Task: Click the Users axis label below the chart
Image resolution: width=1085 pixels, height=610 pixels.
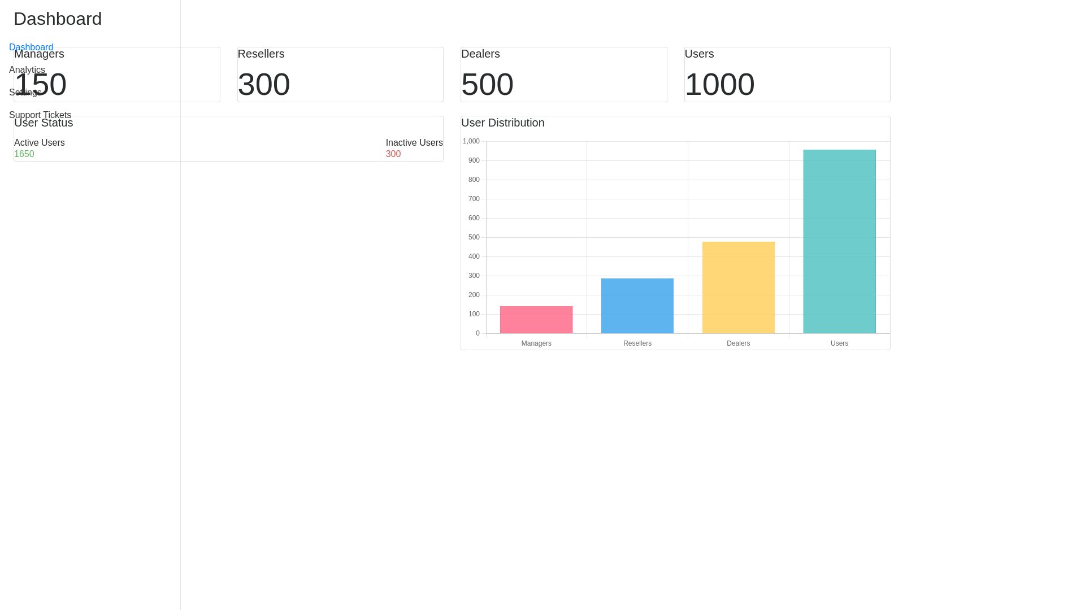Action: coord(839,343)
